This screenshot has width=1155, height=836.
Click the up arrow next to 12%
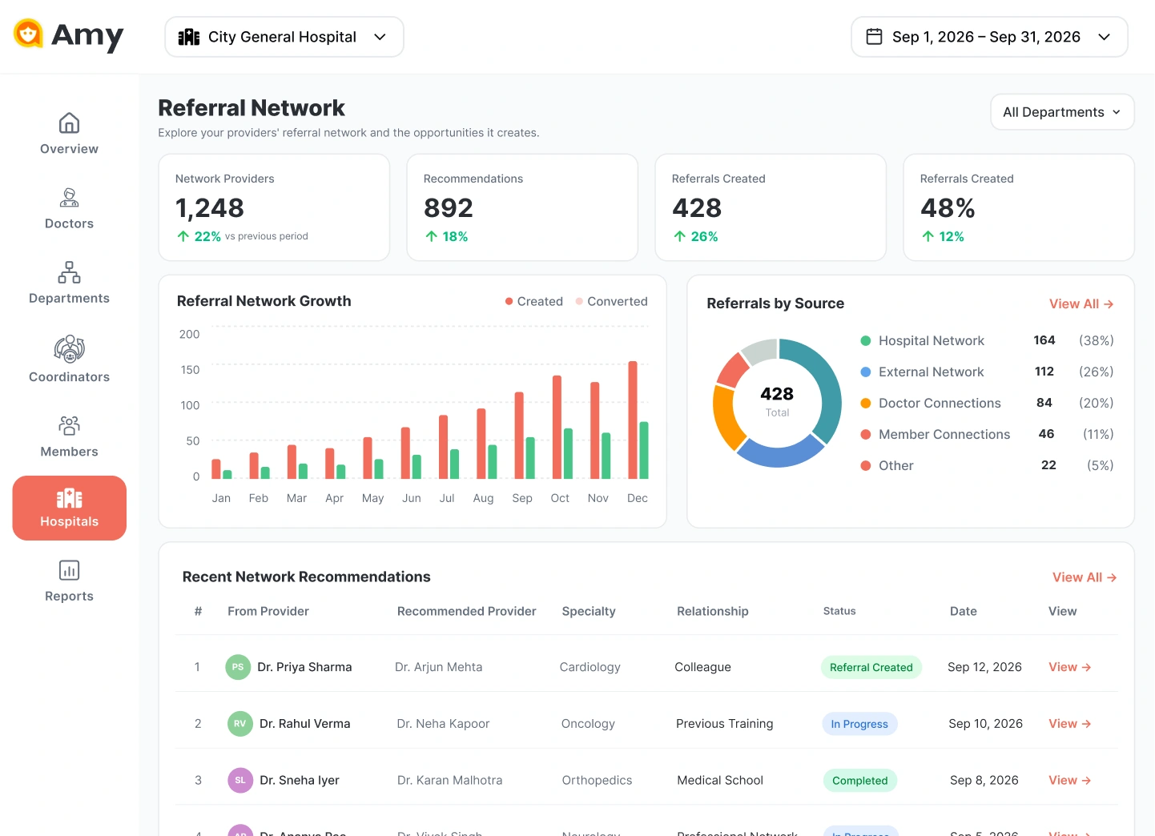[x=928, y=236]
